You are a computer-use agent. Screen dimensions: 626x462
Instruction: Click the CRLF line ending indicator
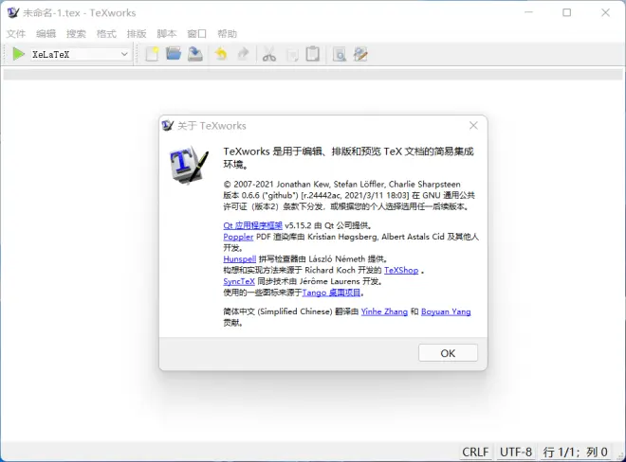coord(475,452)
